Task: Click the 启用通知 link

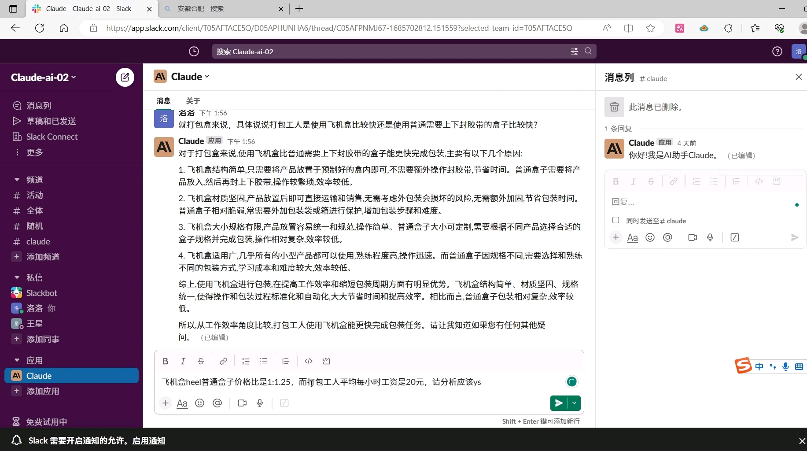Action: point(149,440)
